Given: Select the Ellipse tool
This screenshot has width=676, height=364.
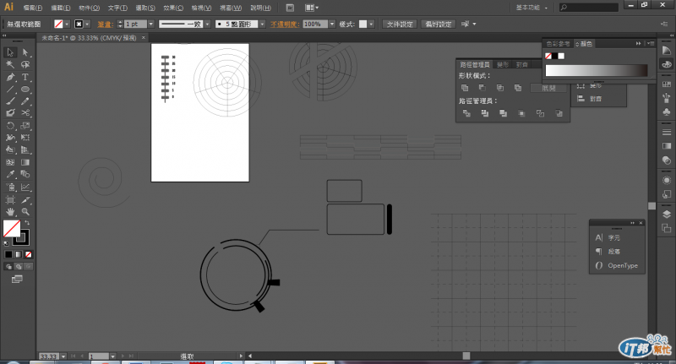Looking at the screenshot, I should 25,90.
